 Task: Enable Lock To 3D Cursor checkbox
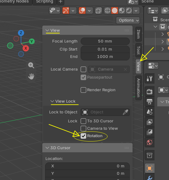(83, 121)
